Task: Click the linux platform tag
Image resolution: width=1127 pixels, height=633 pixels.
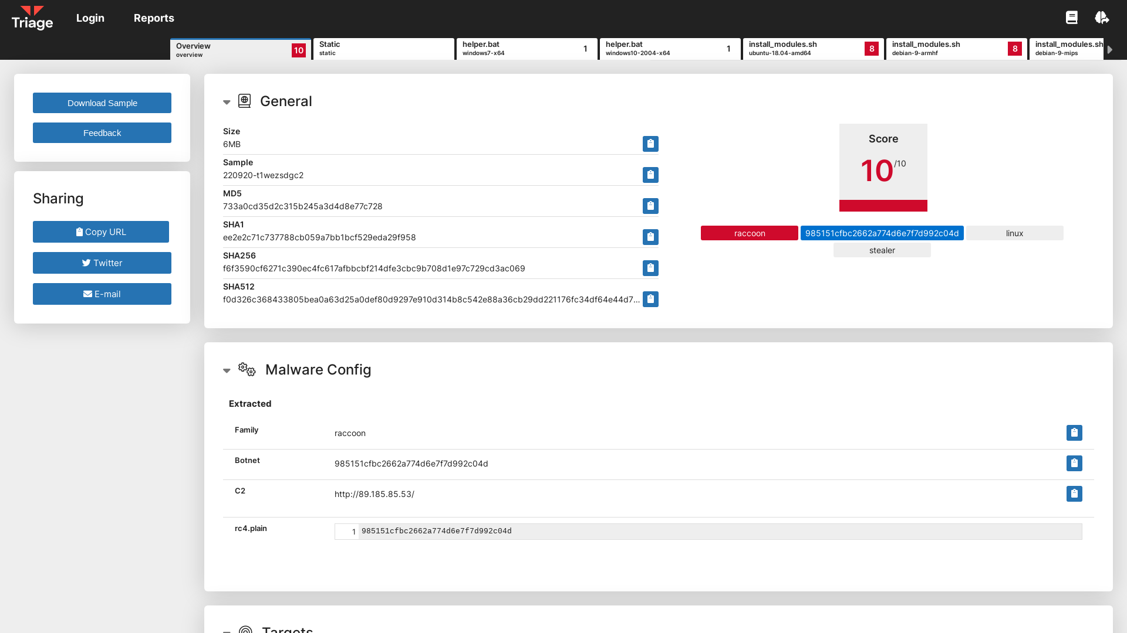Action: 1014,233
